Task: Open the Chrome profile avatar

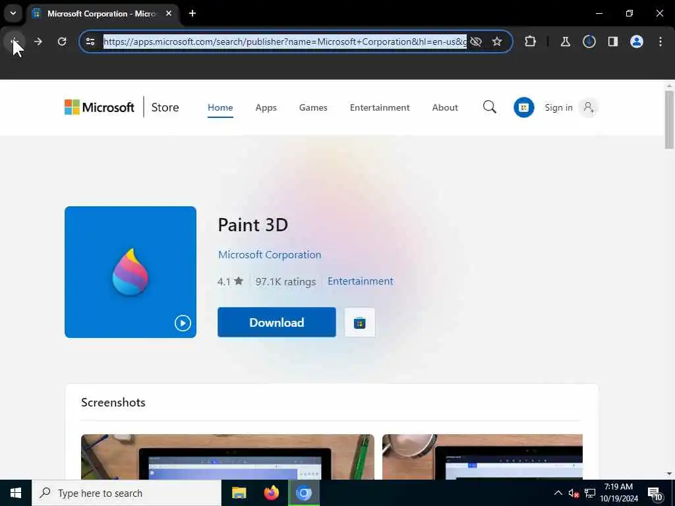Action: [637, 42]
